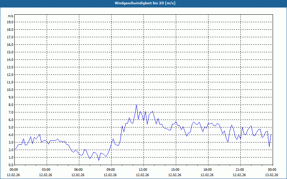Click the 09:00 time axis label
This screenshot has width=287, height=179.
[111, 170]
